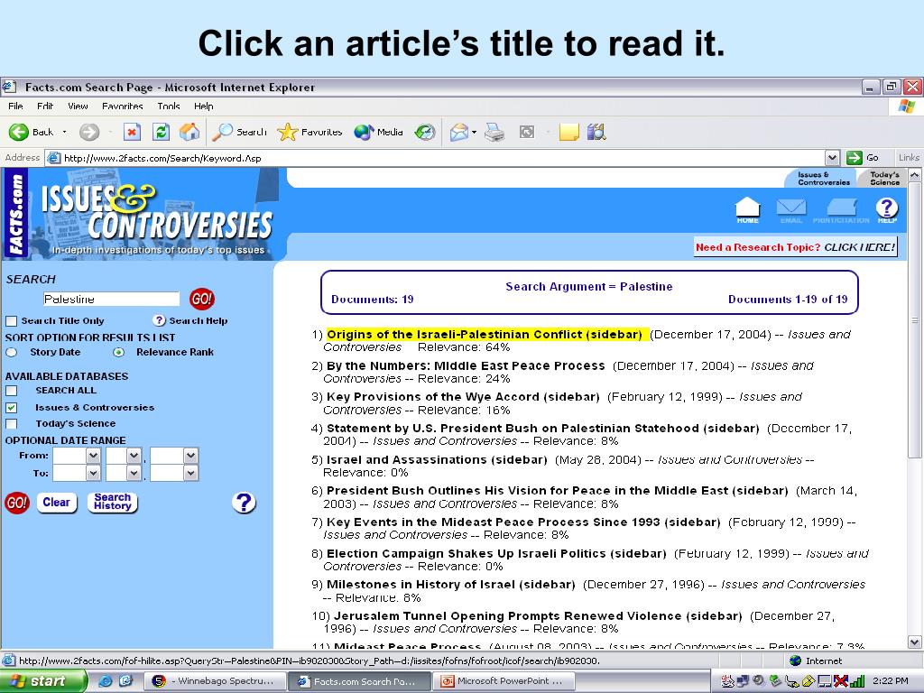Open the File menu
Screen dimensions: 924x693
tap(15, 106)
